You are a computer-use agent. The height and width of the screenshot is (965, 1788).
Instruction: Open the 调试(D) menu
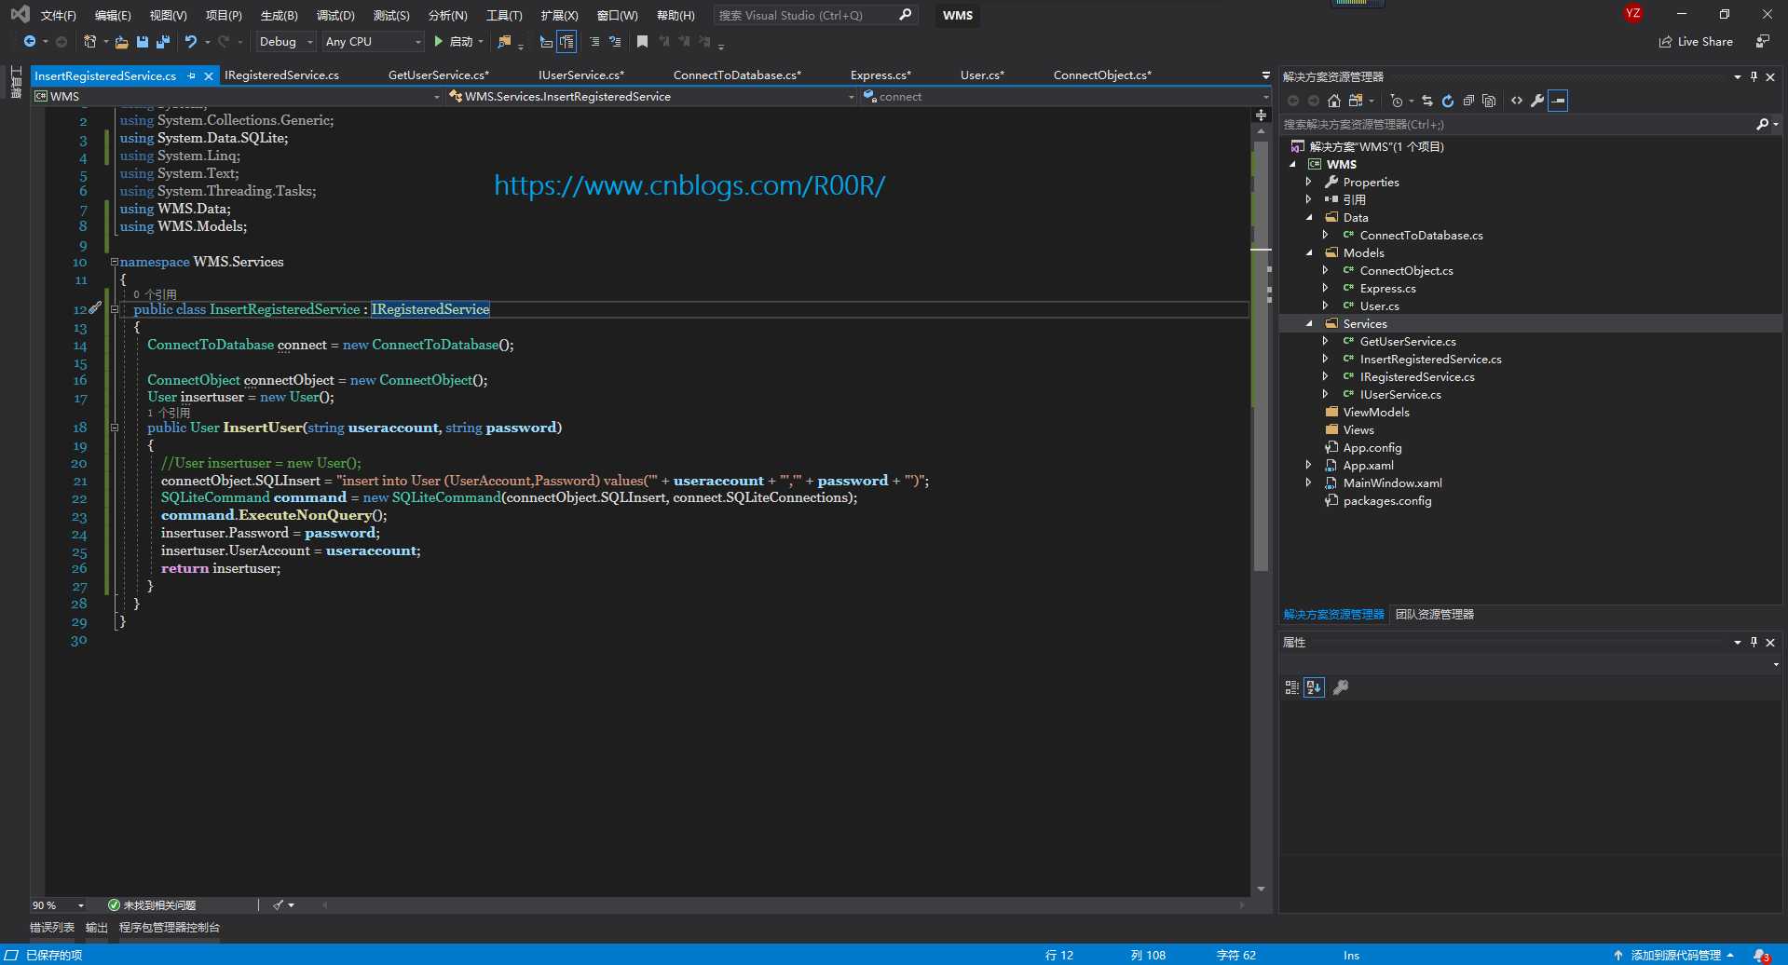point(335,16)
